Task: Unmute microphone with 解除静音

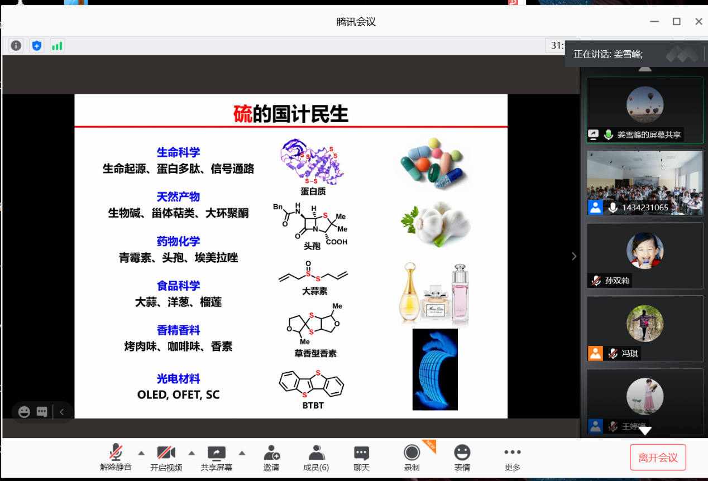Action: click(x=116, y=458)
